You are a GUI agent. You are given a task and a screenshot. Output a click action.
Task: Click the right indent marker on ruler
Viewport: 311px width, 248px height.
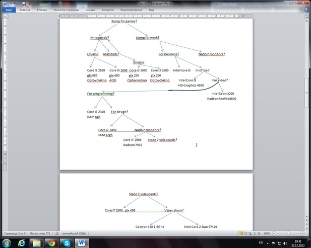(239, 17)
